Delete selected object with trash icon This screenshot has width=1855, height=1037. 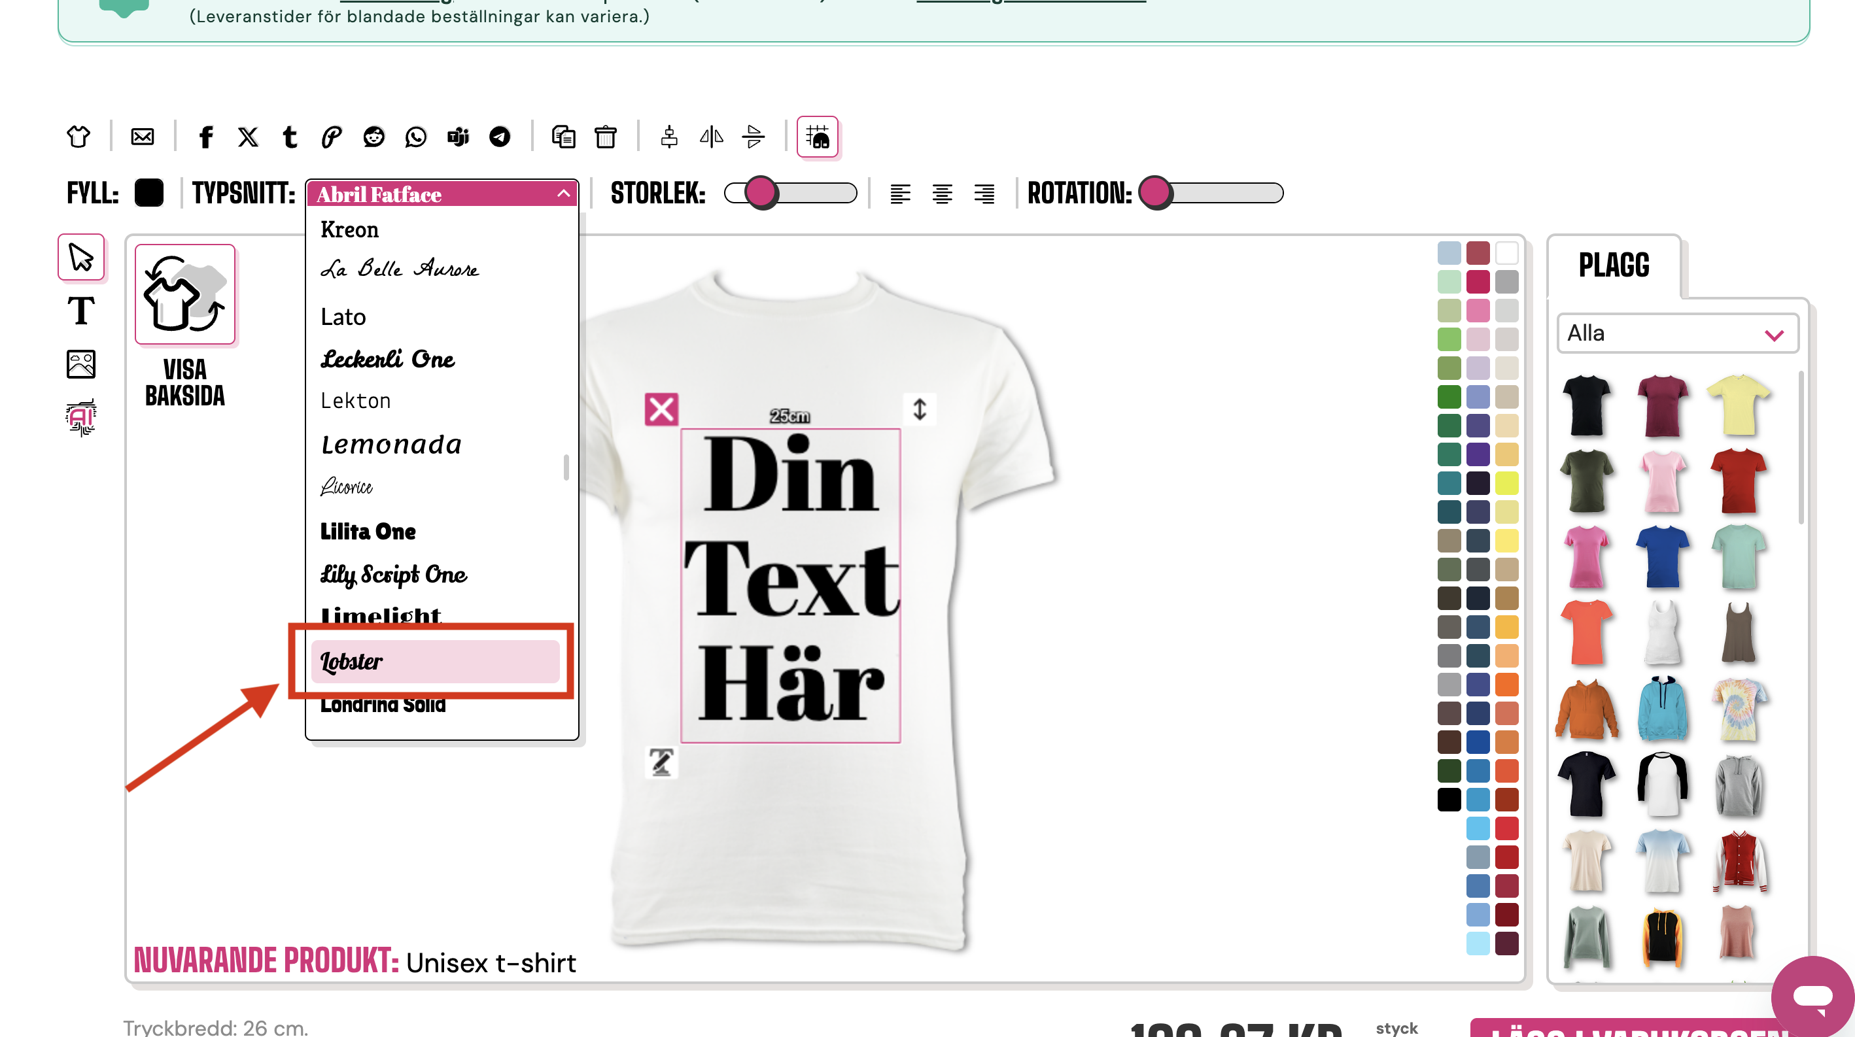[x=605, y=137]
